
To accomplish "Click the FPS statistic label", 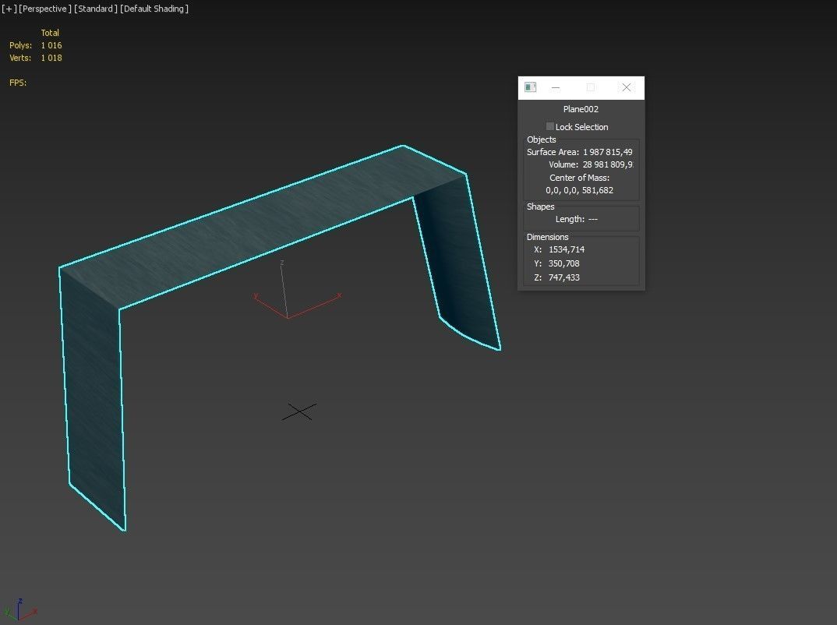I will coord(18,83).
